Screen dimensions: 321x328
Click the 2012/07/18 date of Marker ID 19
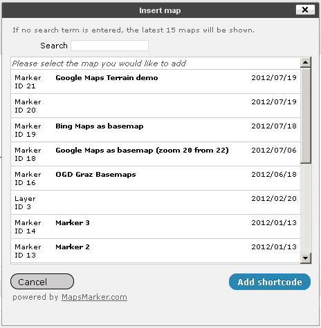(274, 126)
